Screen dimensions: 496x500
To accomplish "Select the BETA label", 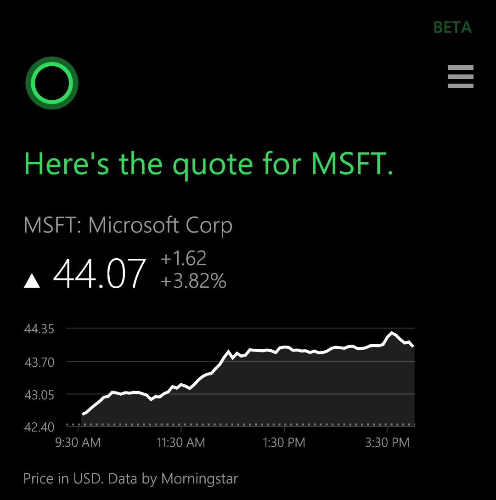I will (x=452, y=28).
